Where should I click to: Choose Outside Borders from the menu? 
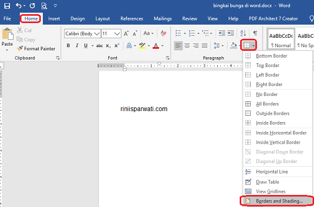coord(277,113)
